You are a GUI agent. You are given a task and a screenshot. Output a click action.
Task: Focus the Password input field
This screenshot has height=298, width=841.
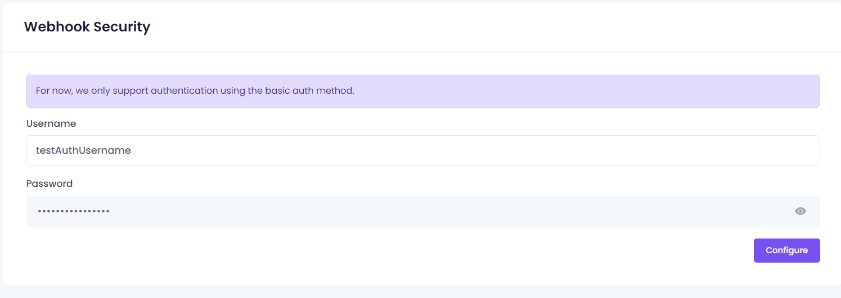(422, 211)
